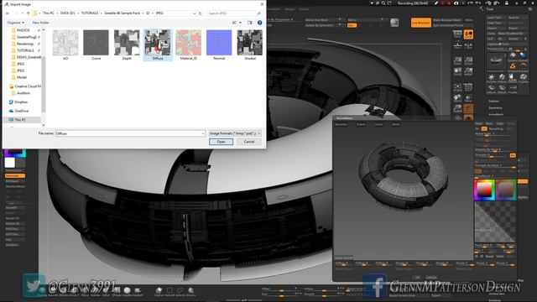Click CANCEL in the preview window
The height and width of the screenshot is (302, 537).
coord(431,278)
